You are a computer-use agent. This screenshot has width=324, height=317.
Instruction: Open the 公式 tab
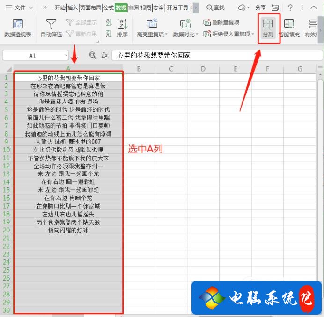pyautogui.click(x=109, y=8)
